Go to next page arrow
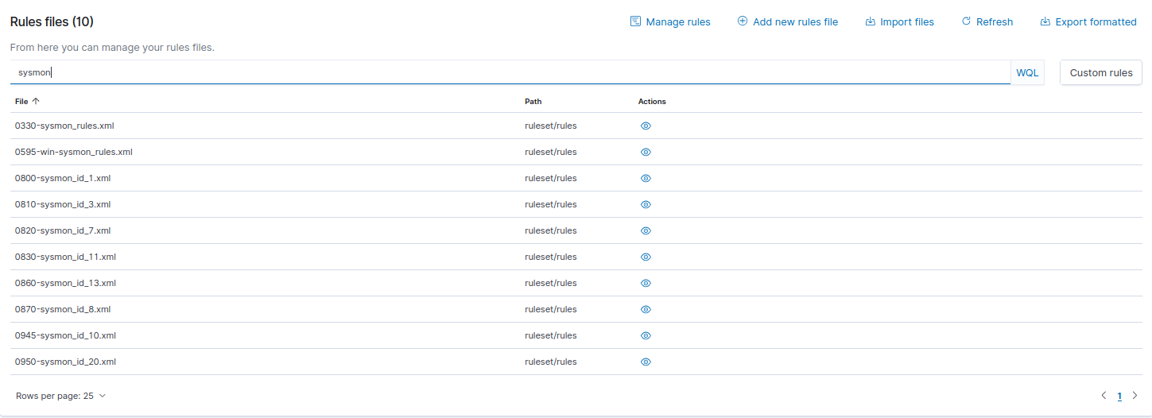Image resolution: width=1152 pixels, height=418 pixels. tap(1135, 396)
